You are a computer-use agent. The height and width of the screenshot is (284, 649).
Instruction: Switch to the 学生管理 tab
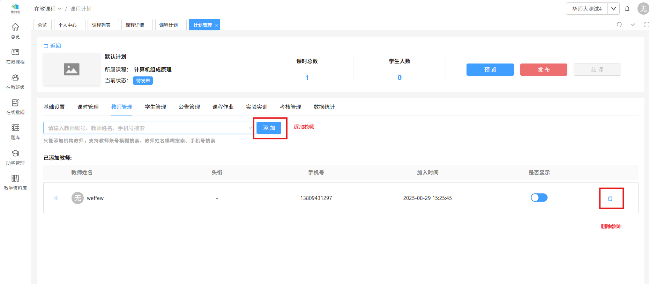point(155,107)
